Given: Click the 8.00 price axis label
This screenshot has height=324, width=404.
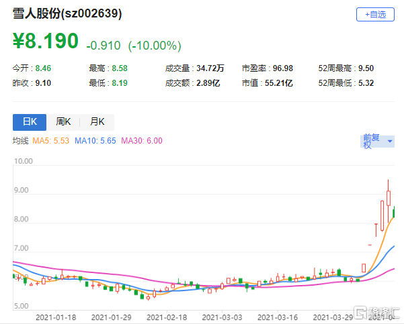Looking at the screenshot, I should pos(21,219).
